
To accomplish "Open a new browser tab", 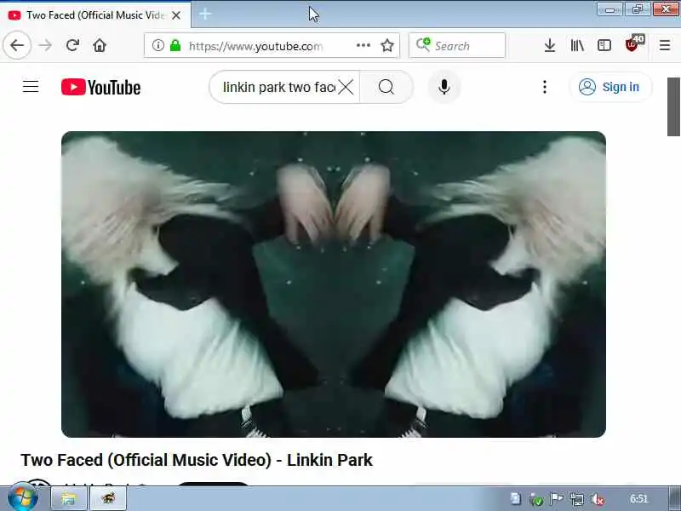I will click(x=205, y=14).
